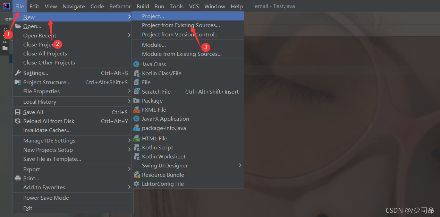This screenshot has height=217, width=440.
Task: Expand the New submenu arrow
Action: (129, 17)
